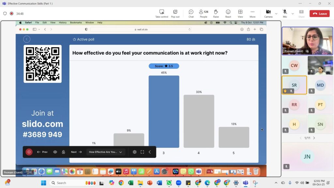
Task: Select Poonam (Guest) video thumbnail
Action: click(307, 41)
